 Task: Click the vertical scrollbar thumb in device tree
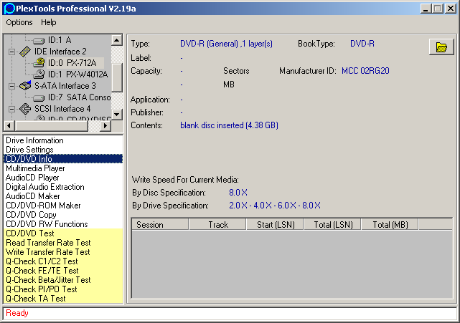click(117, 77)
